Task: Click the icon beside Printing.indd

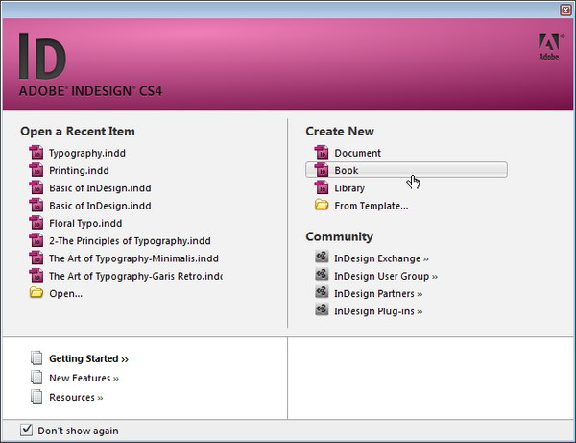Action: [36, 170]
